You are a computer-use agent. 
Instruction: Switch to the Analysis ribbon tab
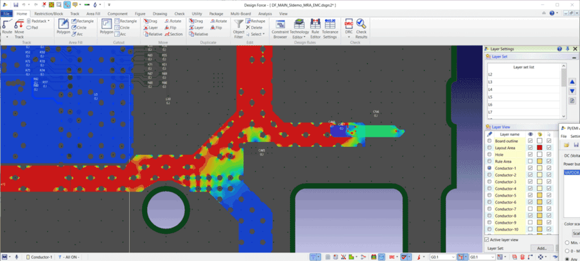264,13
